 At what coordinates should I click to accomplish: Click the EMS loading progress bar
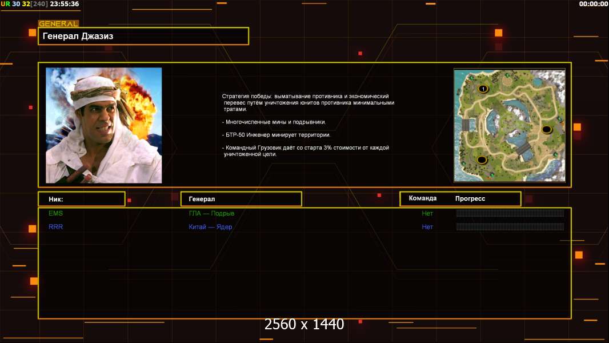click(x=510, y=213)
